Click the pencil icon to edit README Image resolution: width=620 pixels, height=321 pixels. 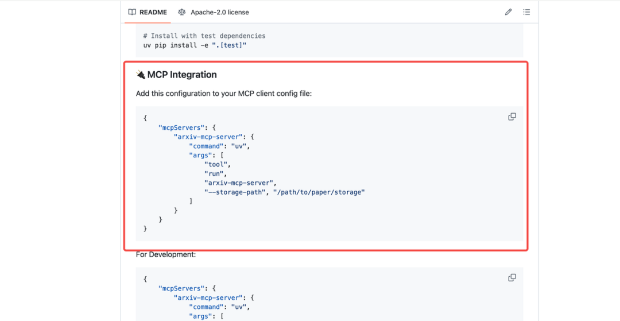coord(508,12)
